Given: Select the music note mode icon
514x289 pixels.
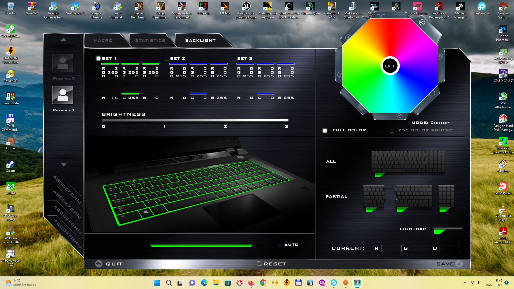Looking at the screenshot, I should click(x=340, y=75).
